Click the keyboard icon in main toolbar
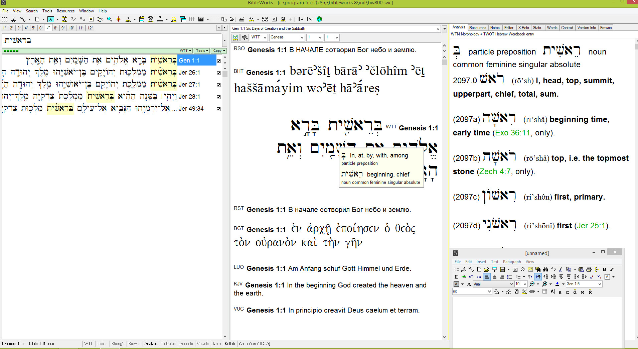The width and height of the screenshot is (638, 349). pyautogui.click(x=242, y=19)
